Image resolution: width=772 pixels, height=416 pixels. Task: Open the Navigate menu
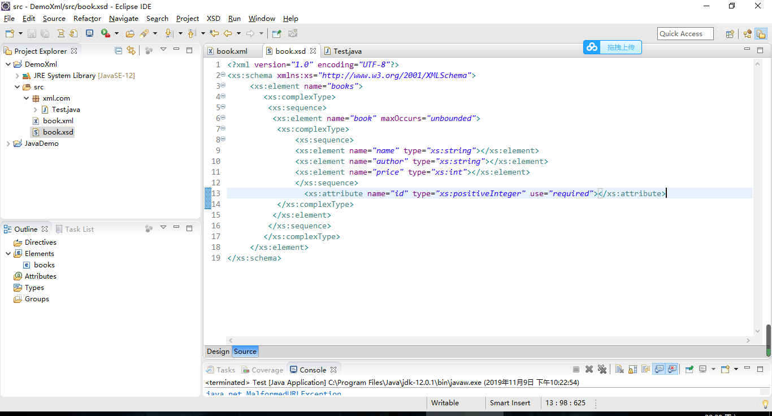point(124,19)
